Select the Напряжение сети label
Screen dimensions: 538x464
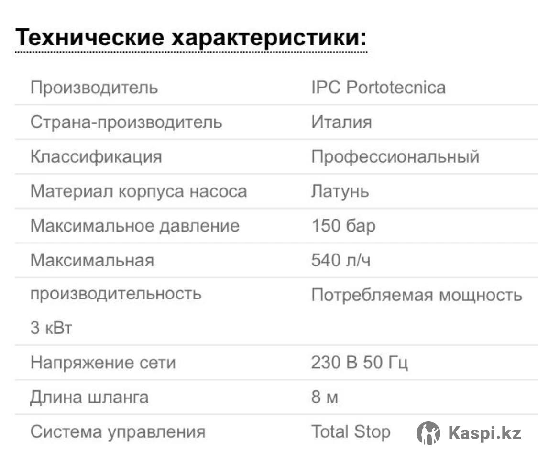(103, 363)
